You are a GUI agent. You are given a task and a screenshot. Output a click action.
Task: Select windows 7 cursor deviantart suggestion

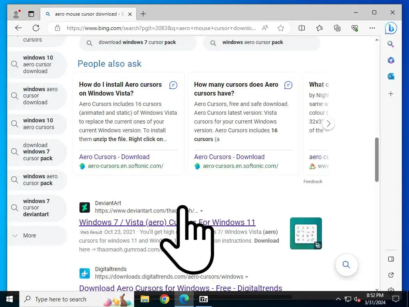click(37, 208)
